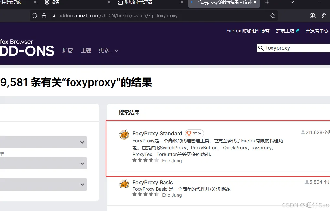
Task: Click the 211,628 users count
Action: (x=315, y=132)
